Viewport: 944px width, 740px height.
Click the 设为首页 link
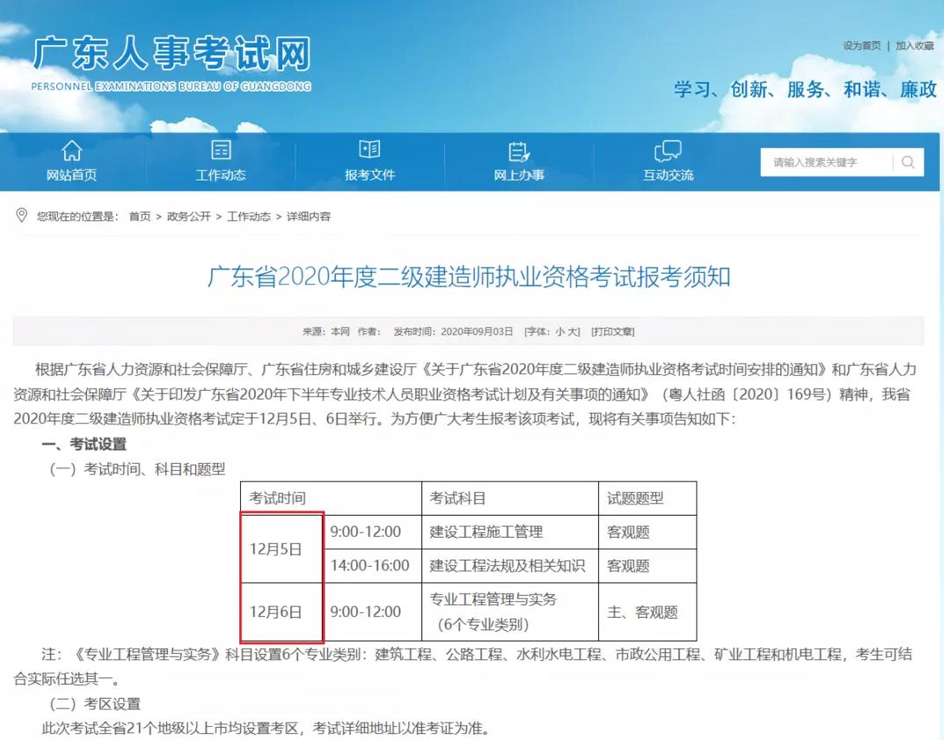pos(861,46)
